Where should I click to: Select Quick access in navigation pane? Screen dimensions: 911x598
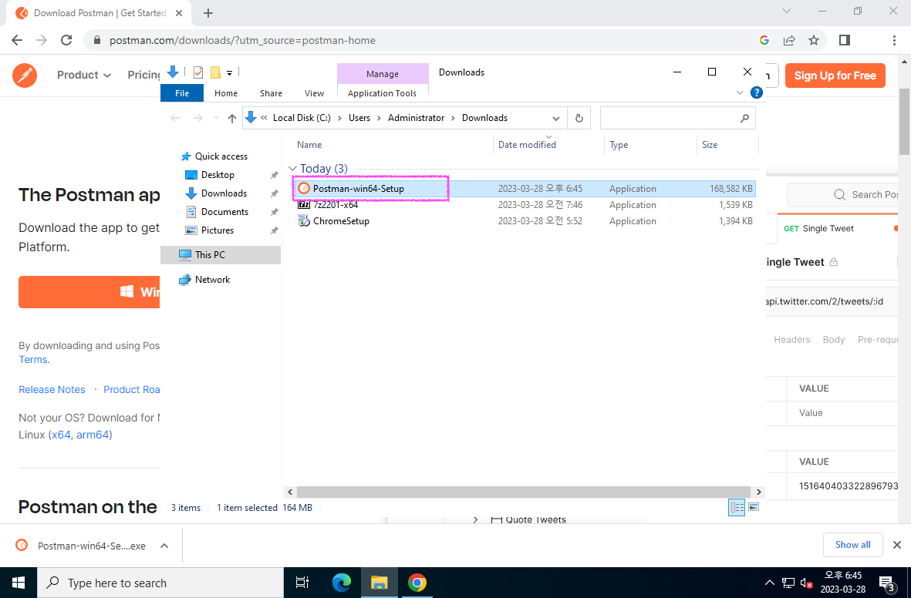[221, 156]
